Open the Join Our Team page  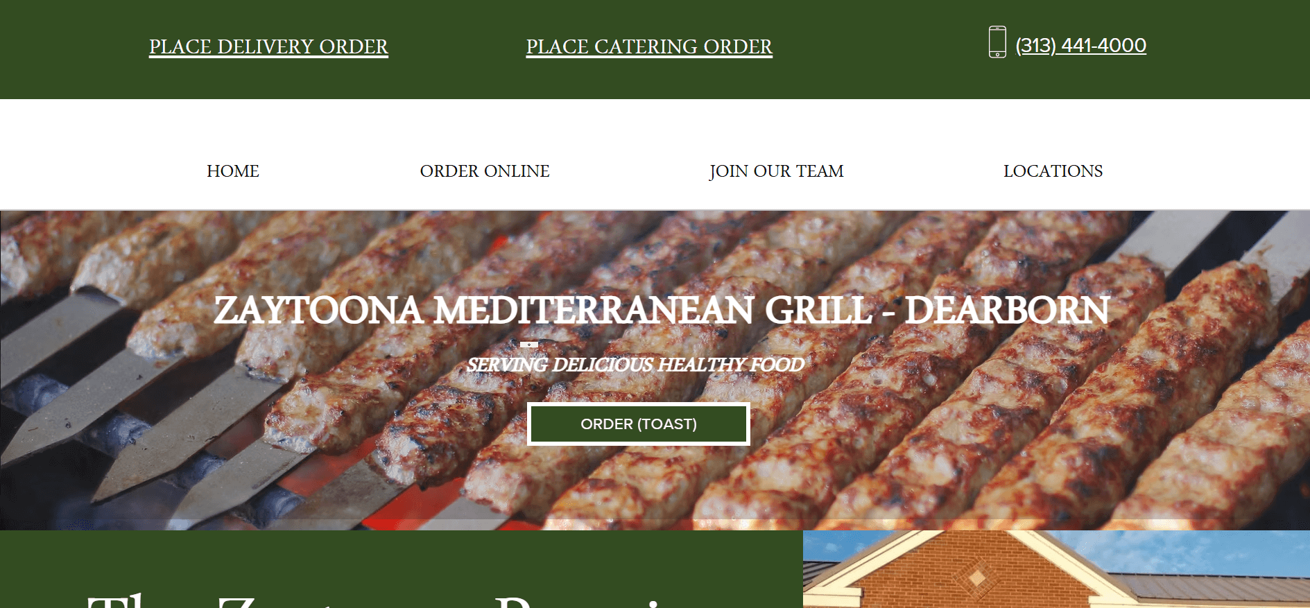777,171
